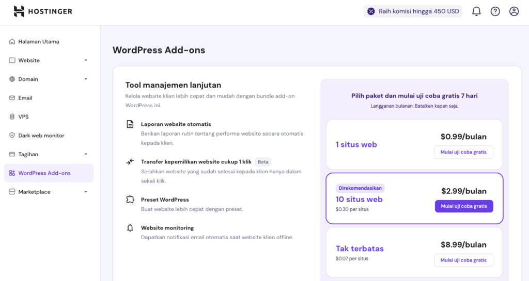Expand the Tagihan menu arrow
The image size is (529, 281).
(x=86, y=154)
